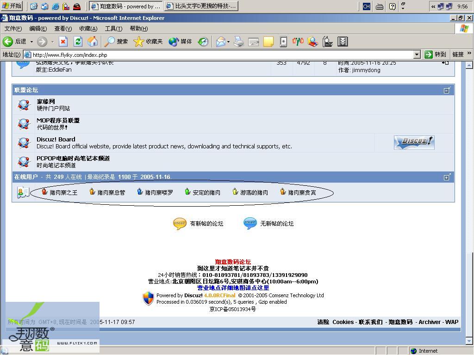
Task: Click the Discuz shield icon in footer
Action: coord(148,299)
